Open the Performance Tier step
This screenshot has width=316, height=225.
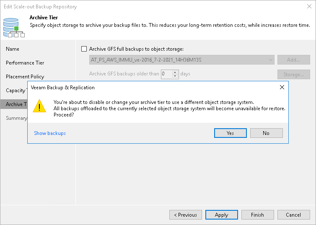[x=25, y=63]
